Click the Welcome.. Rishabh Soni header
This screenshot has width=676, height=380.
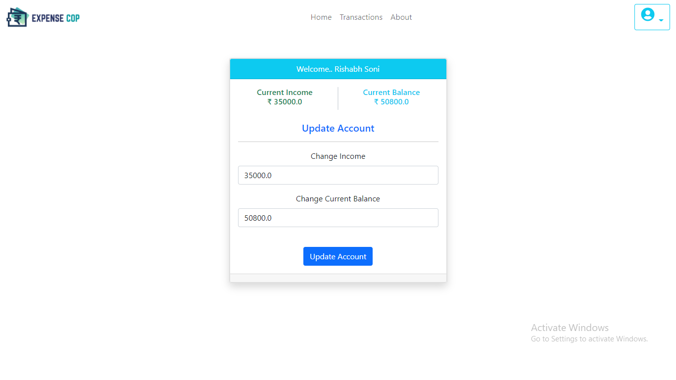tap(338, 69)
